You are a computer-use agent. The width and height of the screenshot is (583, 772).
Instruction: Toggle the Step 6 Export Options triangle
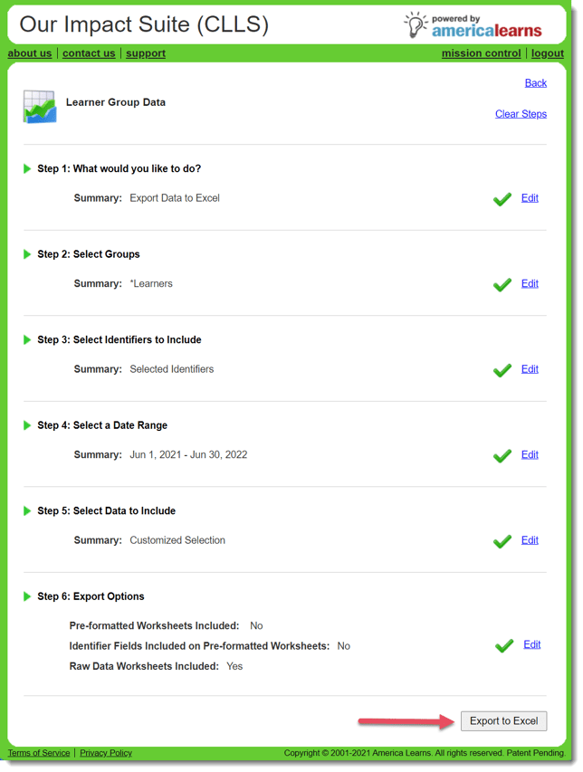pyautogui.click(x=27, y=596)
